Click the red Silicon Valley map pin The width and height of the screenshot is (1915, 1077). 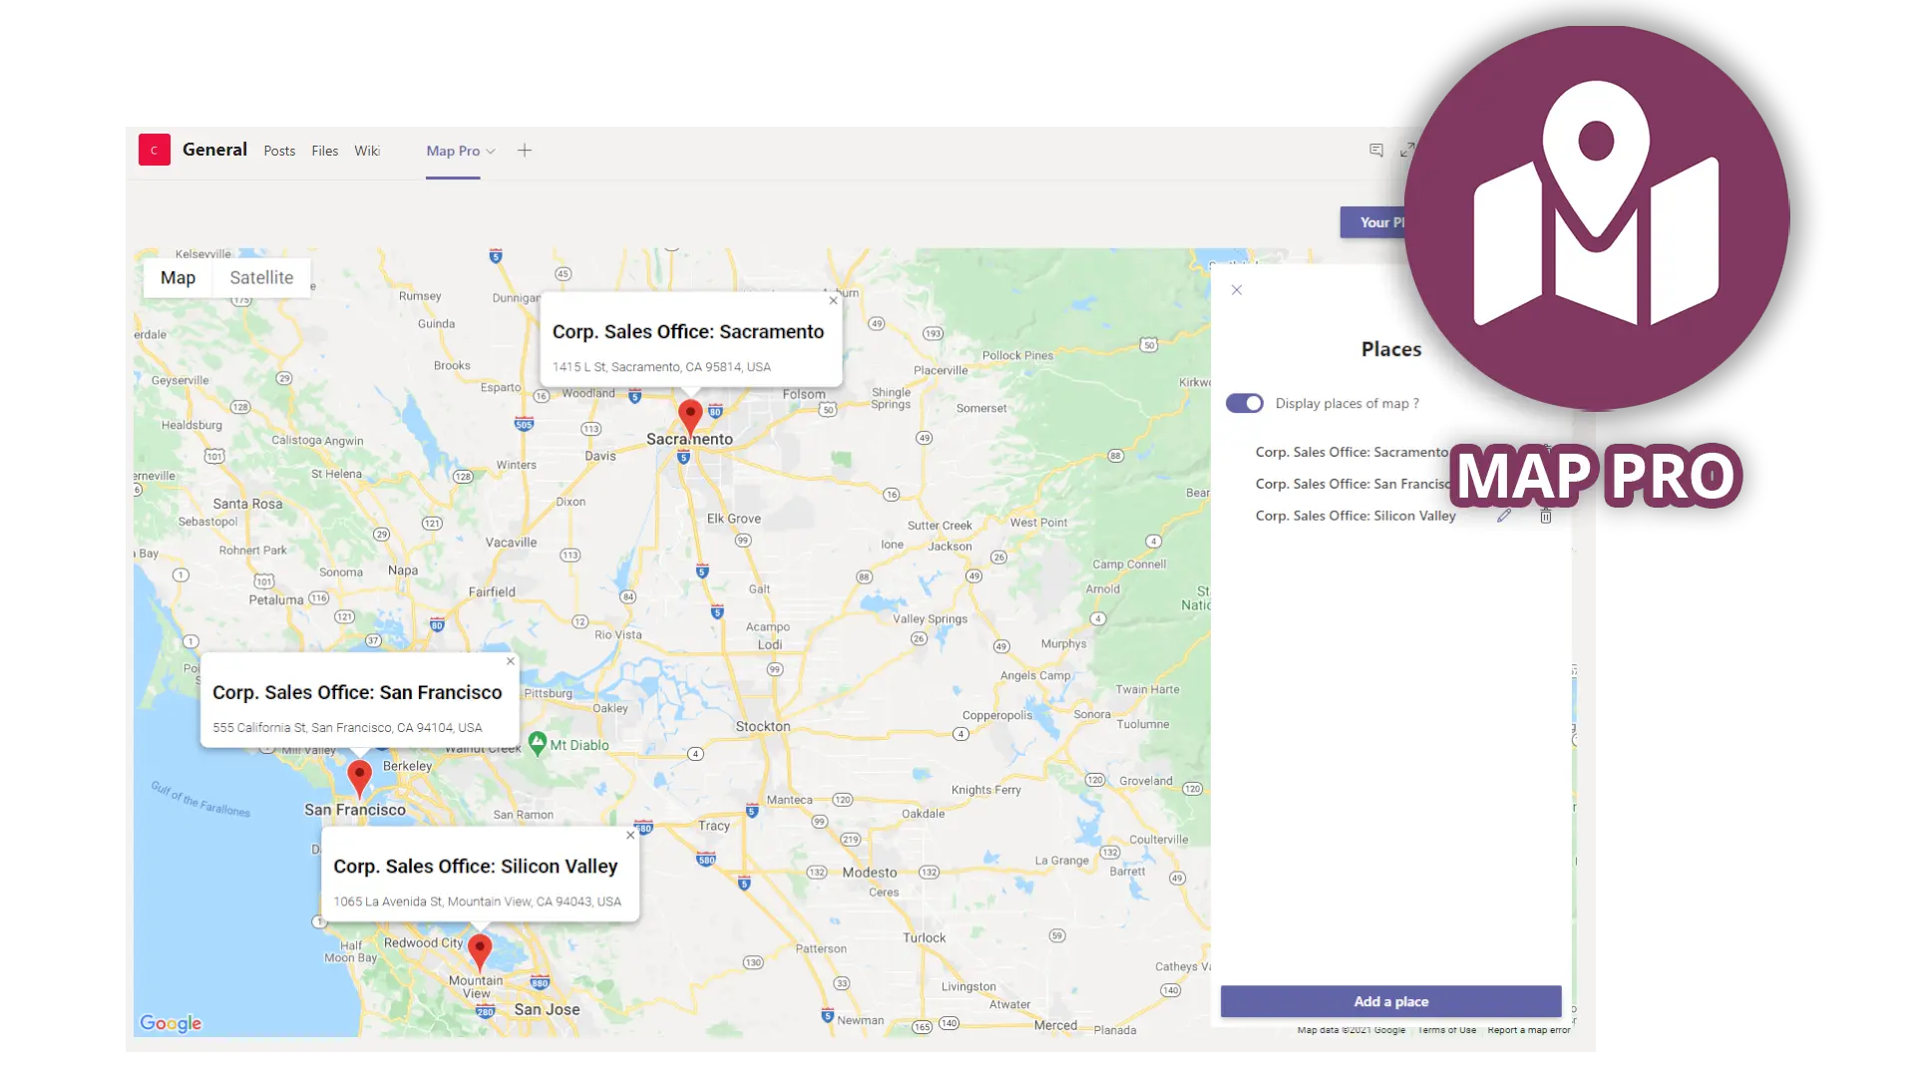tap(480, 951)
